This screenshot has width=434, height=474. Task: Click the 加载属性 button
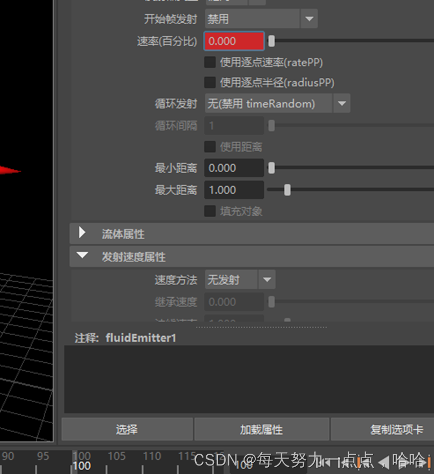(262, 429)
